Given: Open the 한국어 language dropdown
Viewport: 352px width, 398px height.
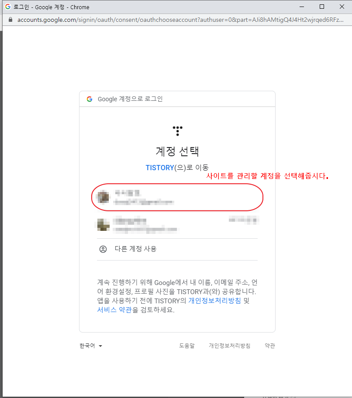Looking at the screenshot, I should pyautogui.click(x=91, y=346).
